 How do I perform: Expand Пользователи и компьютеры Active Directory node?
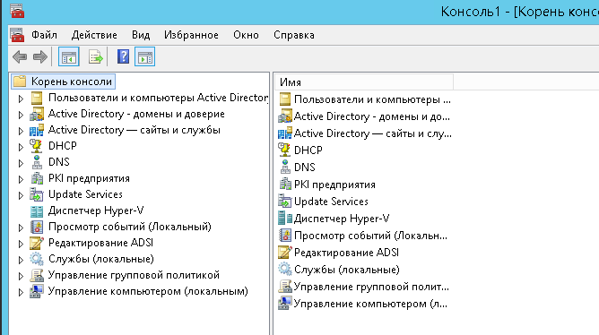pos(21,99)
